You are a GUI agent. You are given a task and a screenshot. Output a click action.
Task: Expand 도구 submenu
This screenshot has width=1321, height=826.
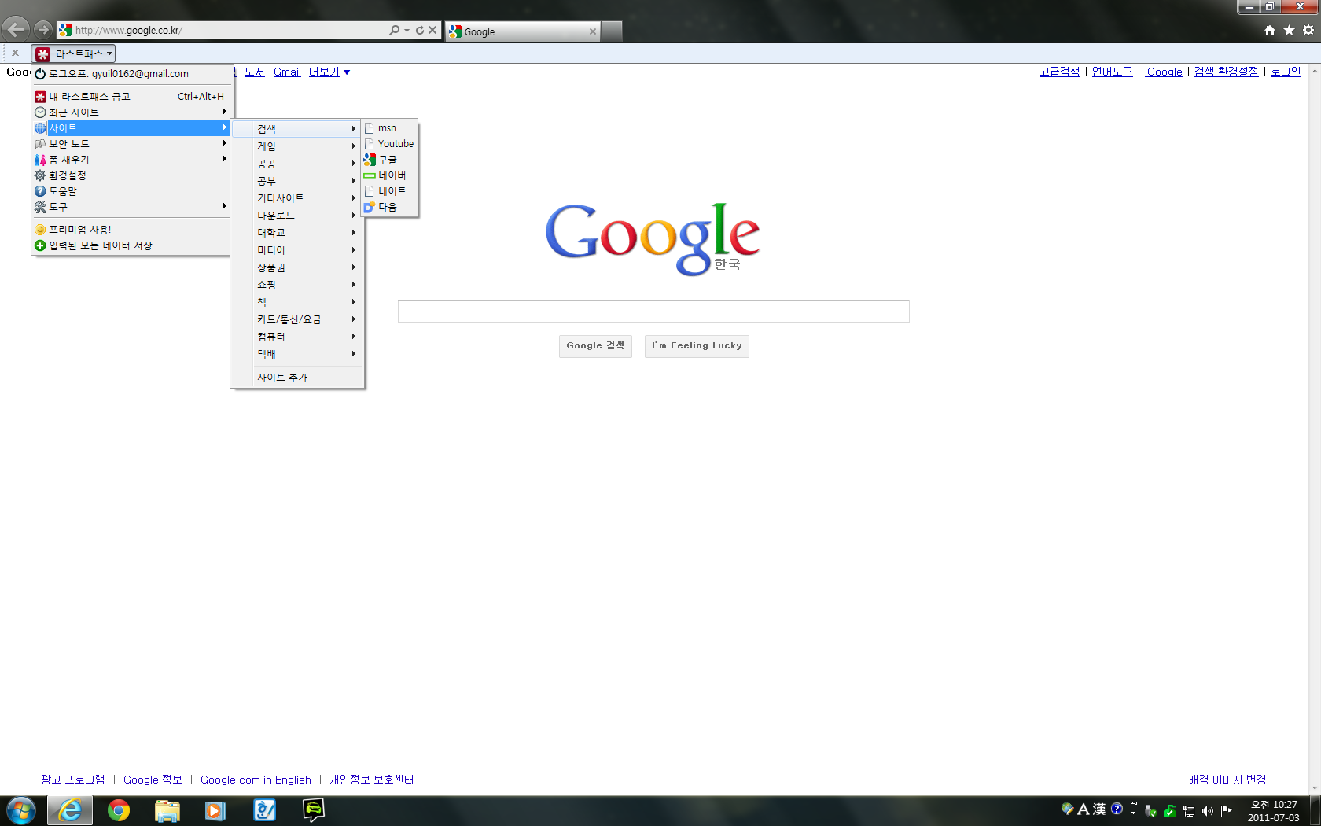point(131,206)
